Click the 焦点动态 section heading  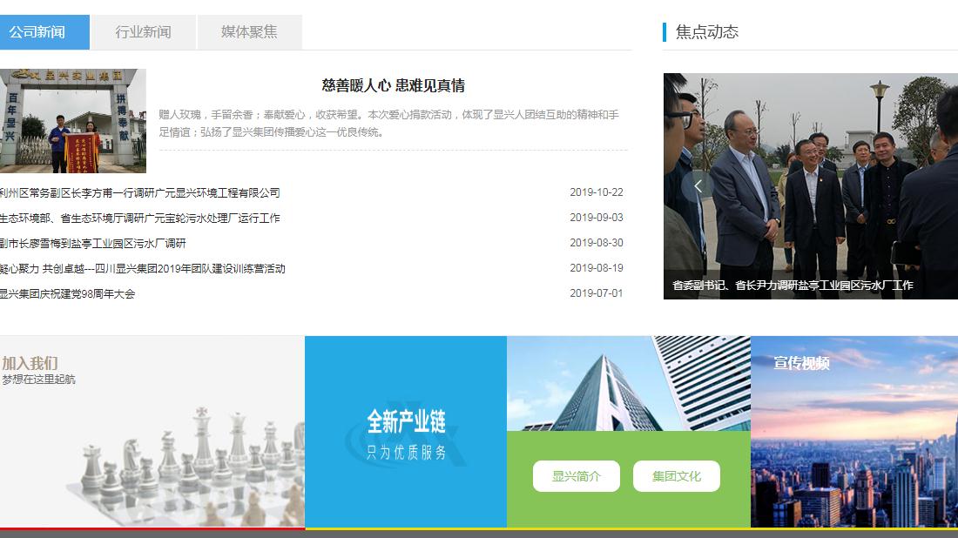707,31
